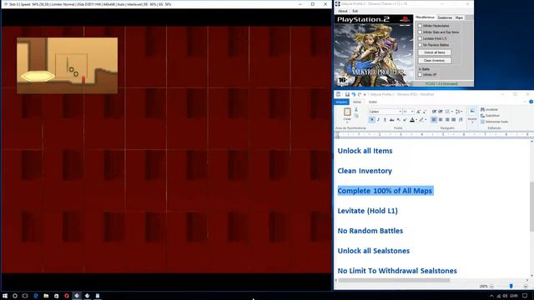Adjust the WordPad zoom slider handle
This screenshot has height=300, width=534.
tap(511, 287)
